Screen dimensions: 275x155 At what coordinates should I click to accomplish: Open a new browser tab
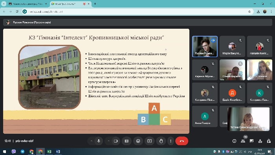(95, 4)
